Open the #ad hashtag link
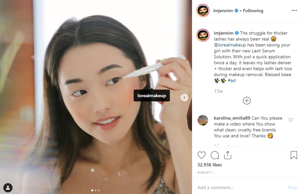 [x=232, y=81]
